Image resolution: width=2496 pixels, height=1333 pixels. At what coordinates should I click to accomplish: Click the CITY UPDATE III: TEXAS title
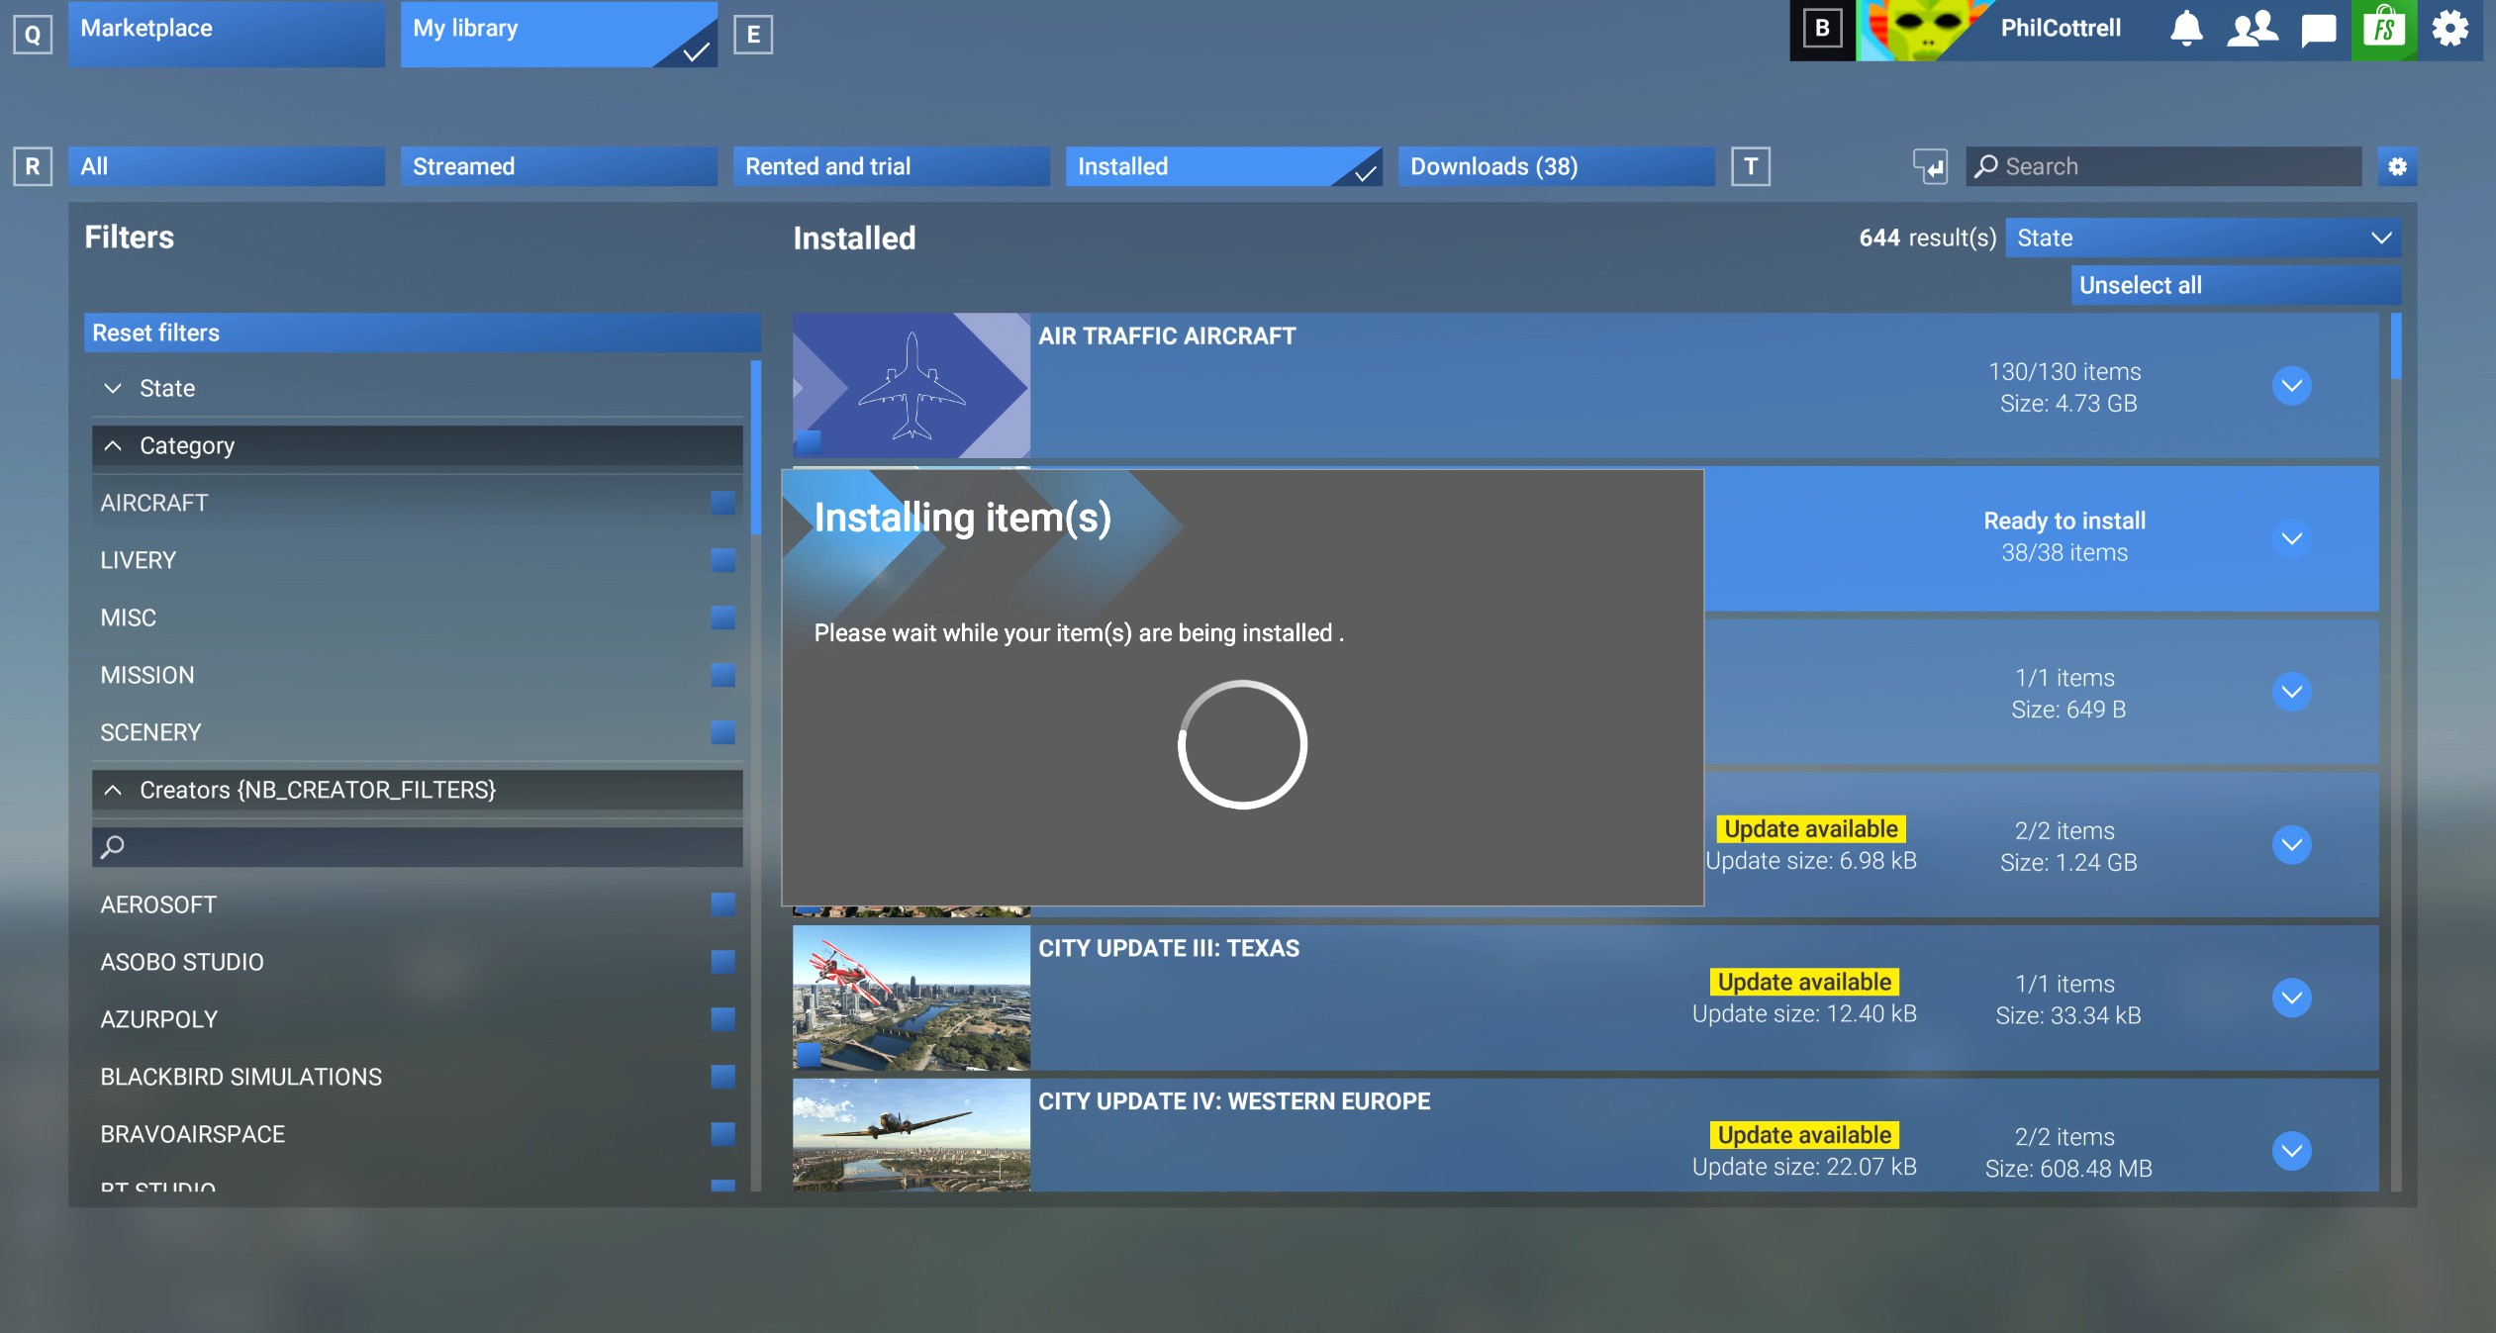point(1169,948)
